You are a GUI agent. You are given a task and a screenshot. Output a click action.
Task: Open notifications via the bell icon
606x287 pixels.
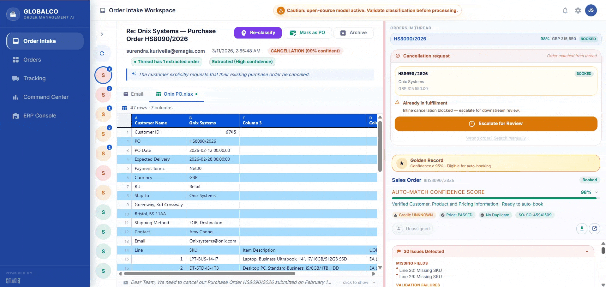565,10
